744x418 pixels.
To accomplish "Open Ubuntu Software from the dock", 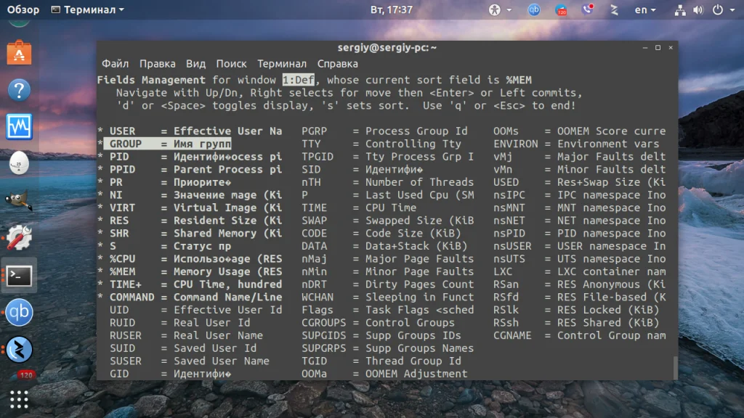I will [x=19, y=52].
